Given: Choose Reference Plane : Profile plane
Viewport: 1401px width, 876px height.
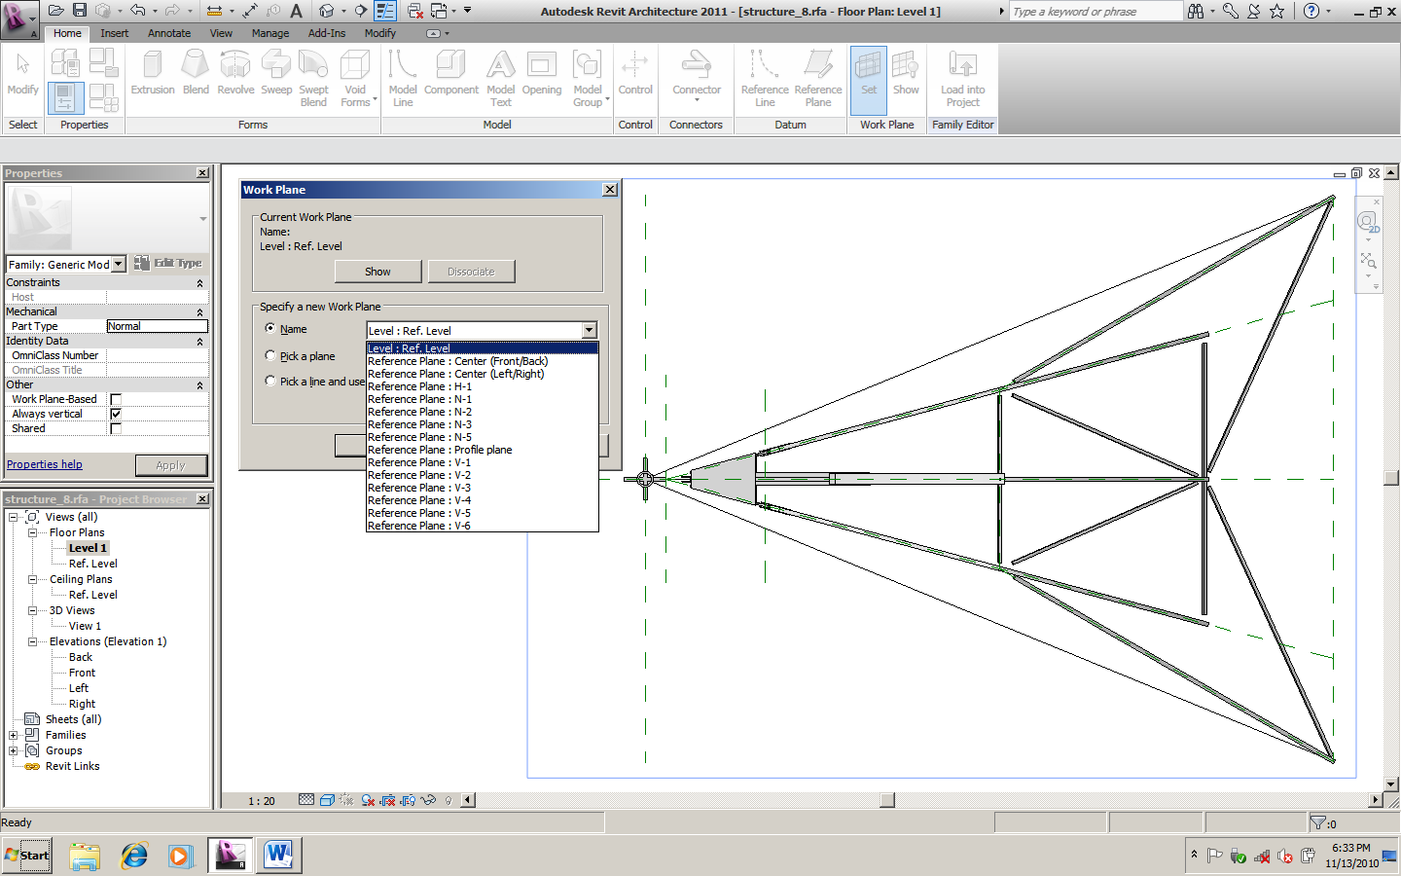Looking at the screenshot, I should pos(482,450).
